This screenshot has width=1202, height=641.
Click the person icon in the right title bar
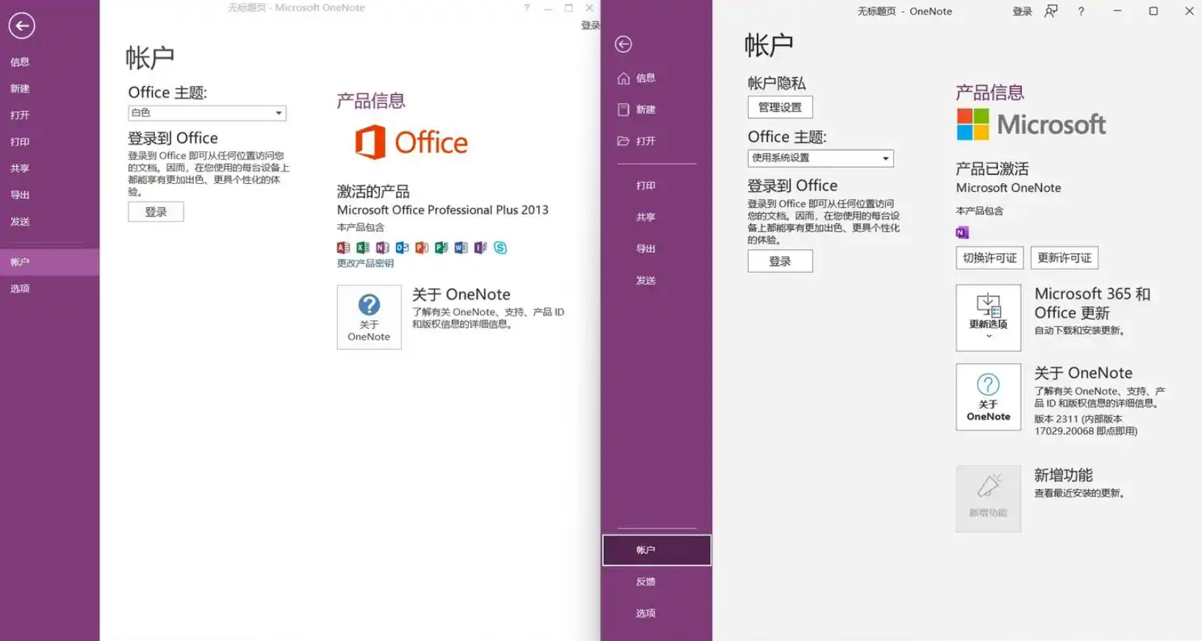click(1051, 11)
